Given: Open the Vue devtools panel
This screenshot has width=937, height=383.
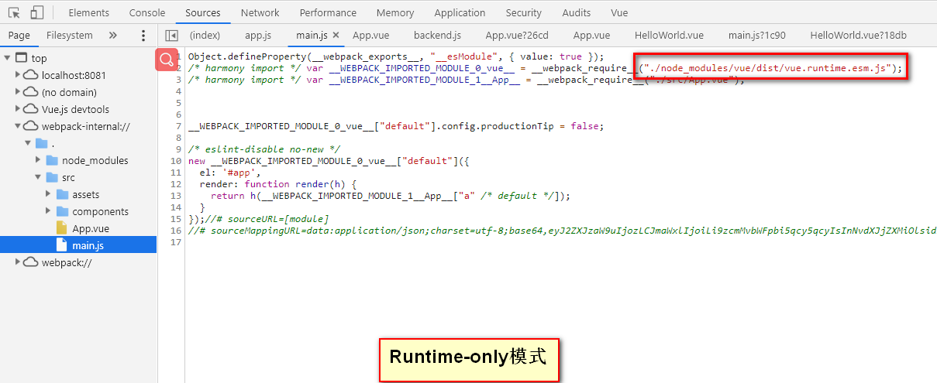Looking at the screenshot, I should (x=619, y=12).
